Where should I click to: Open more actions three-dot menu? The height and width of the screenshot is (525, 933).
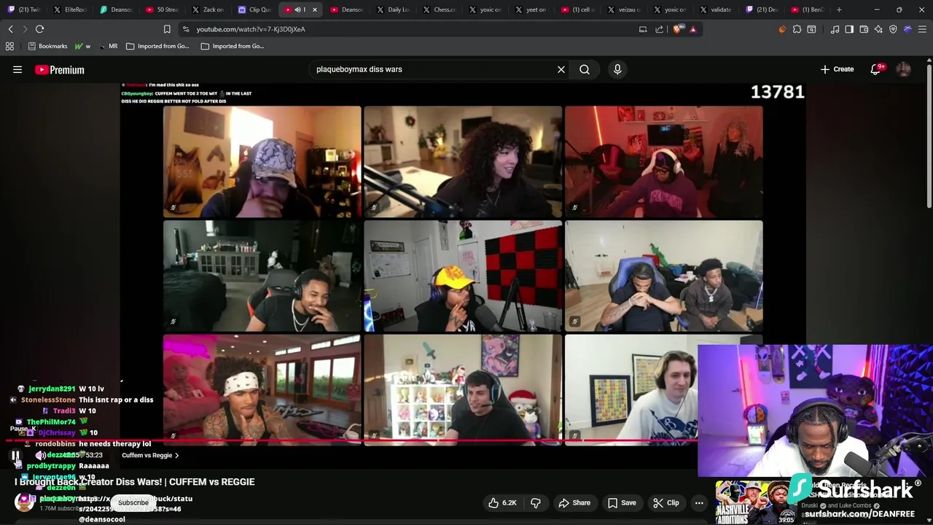pos(699,503)
